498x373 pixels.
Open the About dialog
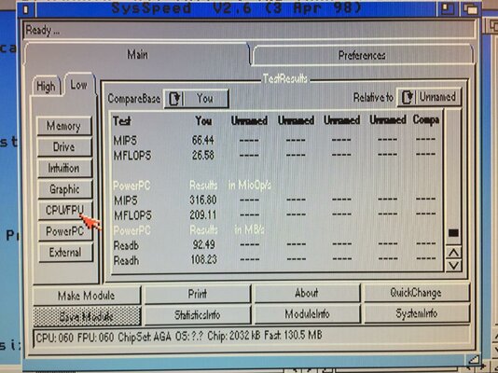(x=307, y=293)
